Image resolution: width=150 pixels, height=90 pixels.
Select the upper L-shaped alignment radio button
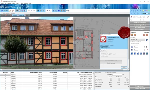(145, 47)
